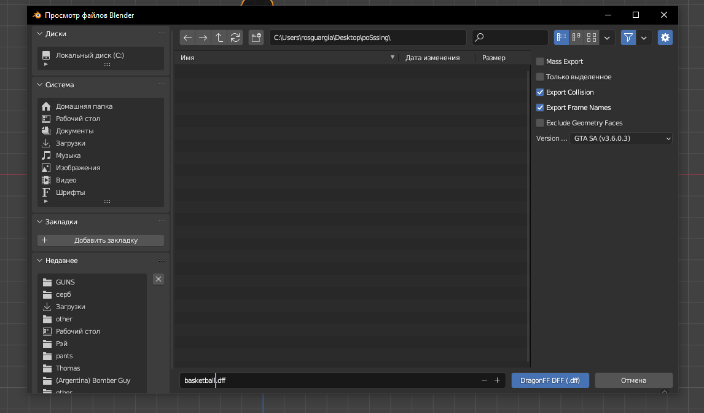Screen dimensions: 704x413
Task: Collapse the Закладки panel
Action: [x=39, y=222]
